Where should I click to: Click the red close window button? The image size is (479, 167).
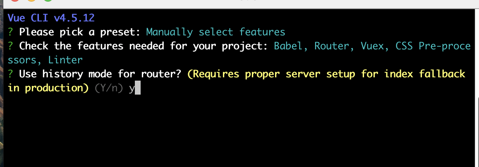[x=14, y=0]
